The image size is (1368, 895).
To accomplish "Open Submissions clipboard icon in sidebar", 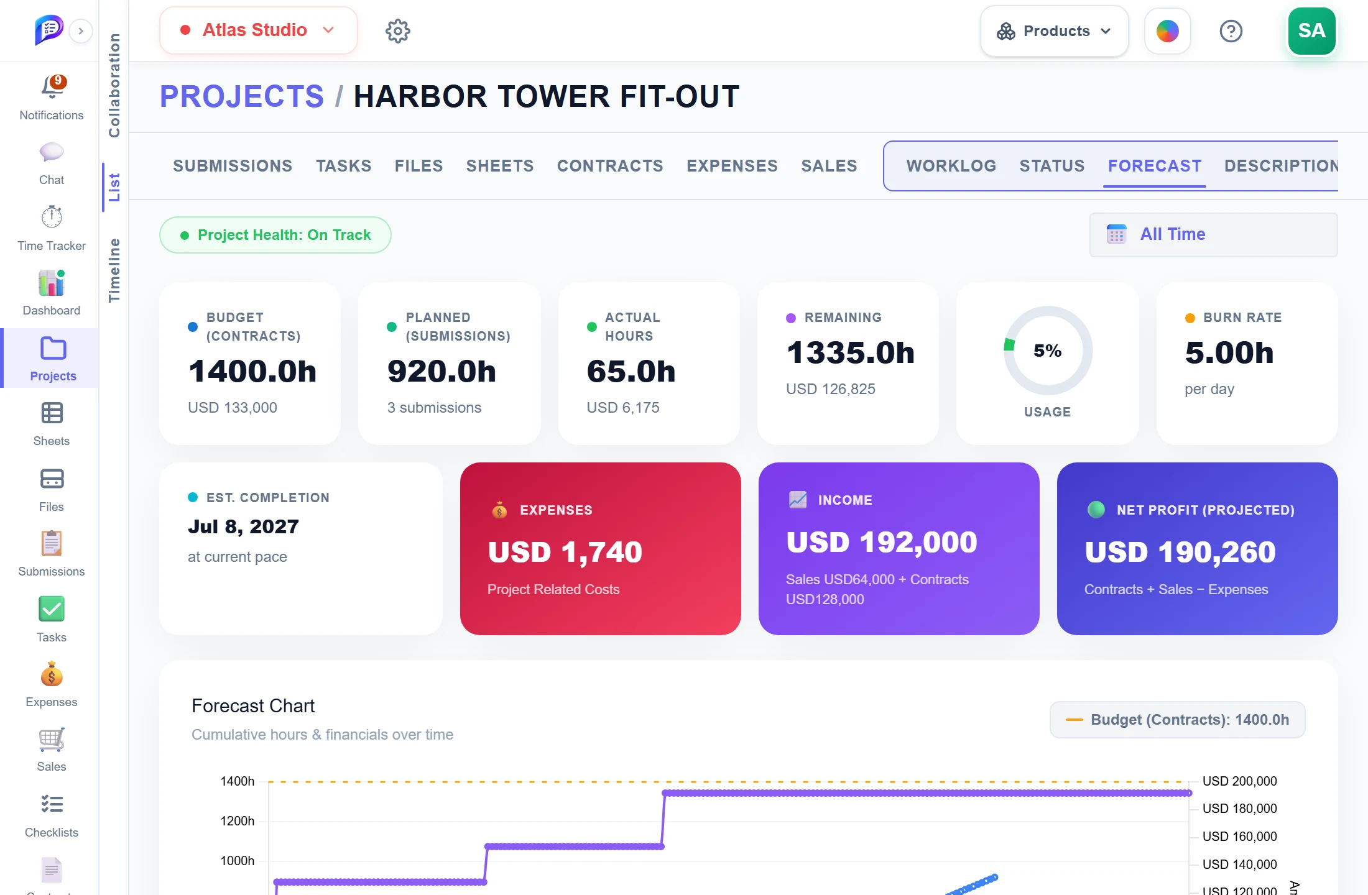I will (x=52, y=543).
